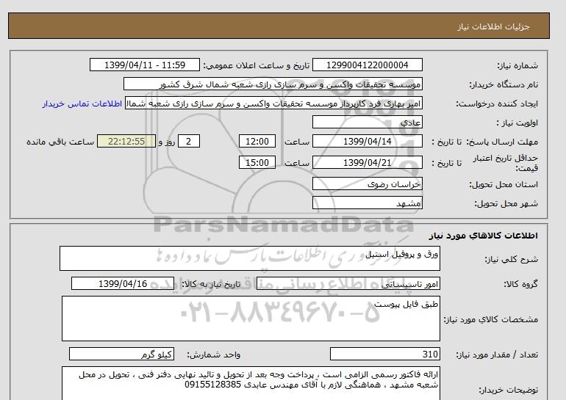The image size is (566, 400).
Task: Click the public announcement date field 1399/04/11 - 11:59
Action: pyautogui.click(x=144, y=65)
